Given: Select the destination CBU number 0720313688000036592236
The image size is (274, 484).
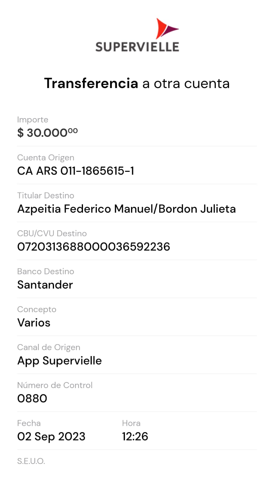Looking at the screenshot, I should pos(94,247).
